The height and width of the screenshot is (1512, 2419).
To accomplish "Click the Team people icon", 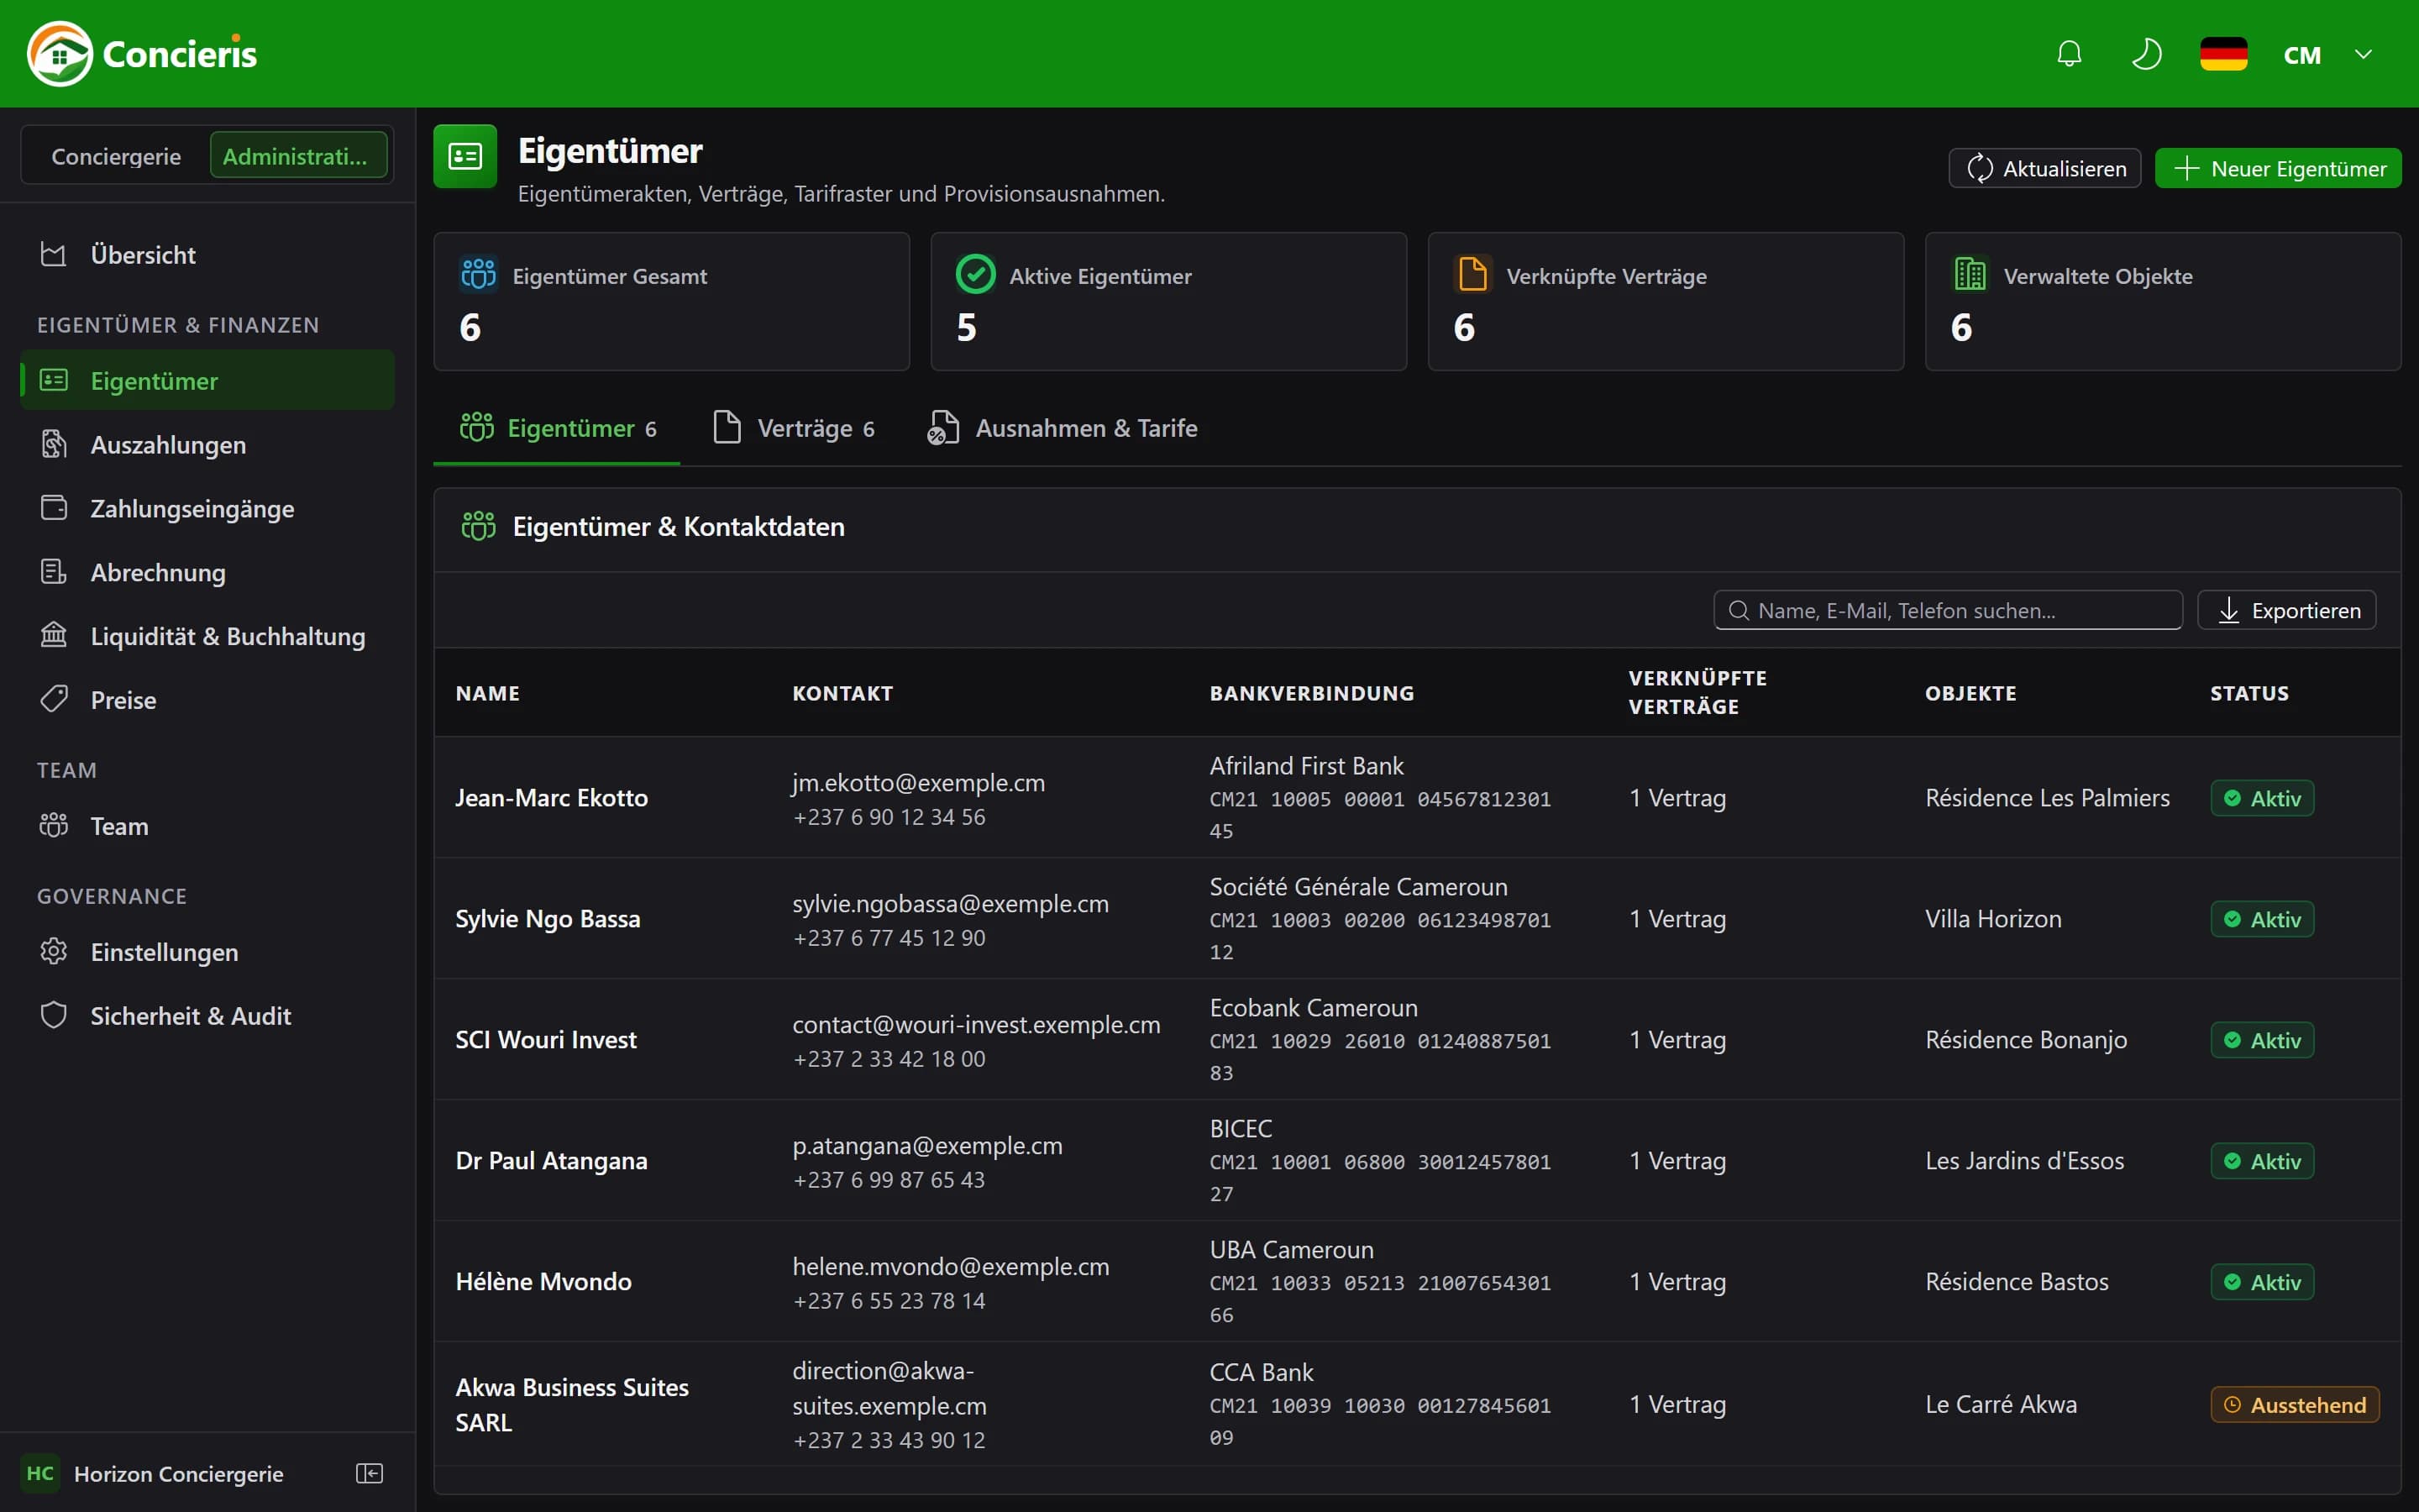I will tap(54, 826).
